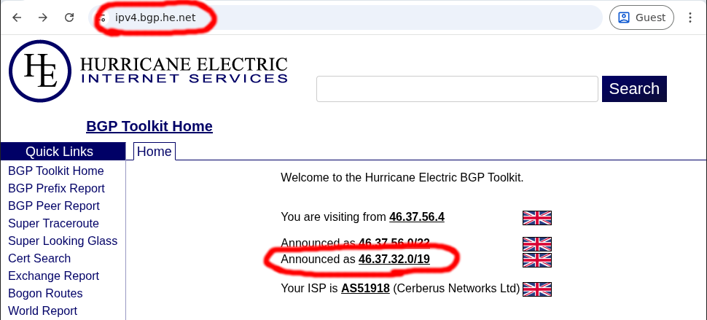Screen dimensions: 707x320
Task: Click the AS51918 ISP link
Action: (365, 288)
